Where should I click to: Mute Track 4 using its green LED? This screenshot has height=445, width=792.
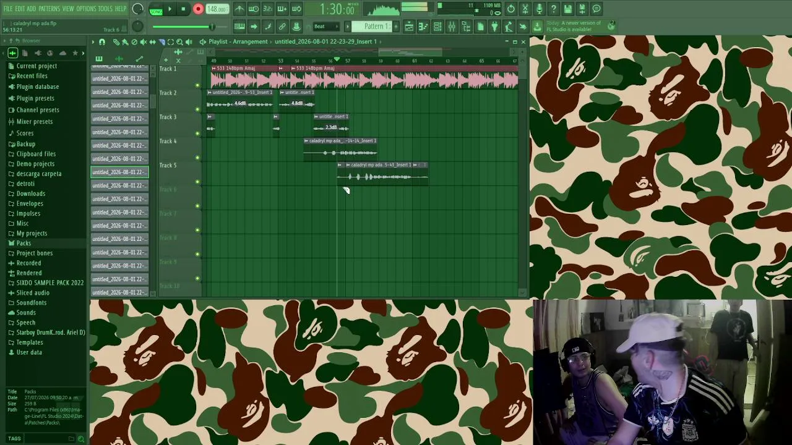pos(197,158)
